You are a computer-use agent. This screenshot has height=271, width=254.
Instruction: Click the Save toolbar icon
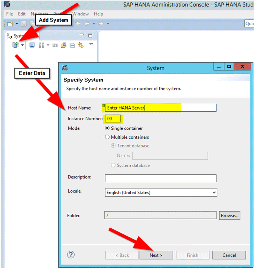(24, 24)
